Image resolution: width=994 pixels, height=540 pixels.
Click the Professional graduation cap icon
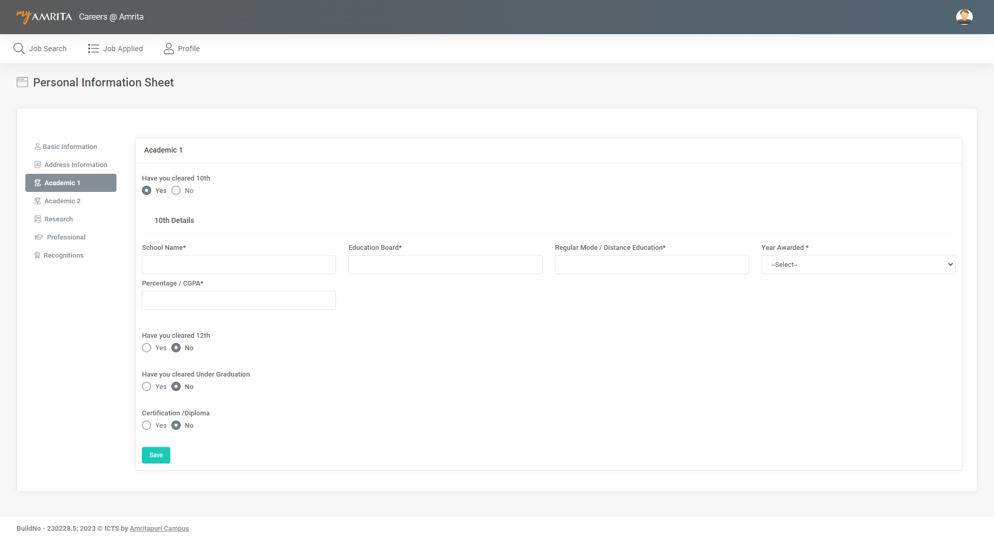tap(39, 237)
